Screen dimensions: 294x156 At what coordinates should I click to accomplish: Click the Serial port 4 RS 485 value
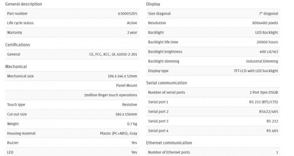[x=272, y=131]
